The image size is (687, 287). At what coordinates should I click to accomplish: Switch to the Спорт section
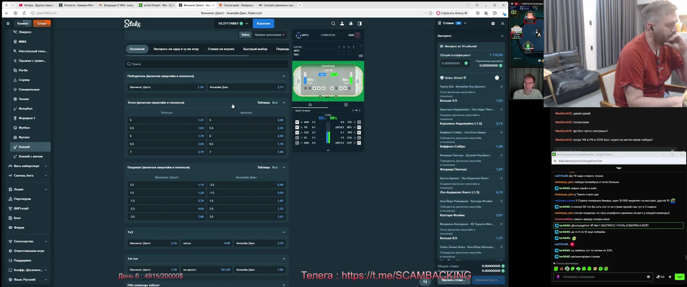tap(42, 24)
